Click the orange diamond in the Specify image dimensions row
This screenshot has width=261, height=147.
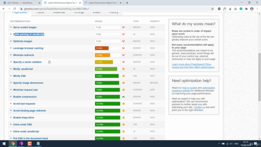pyautogui.click(x=124, y=83)
